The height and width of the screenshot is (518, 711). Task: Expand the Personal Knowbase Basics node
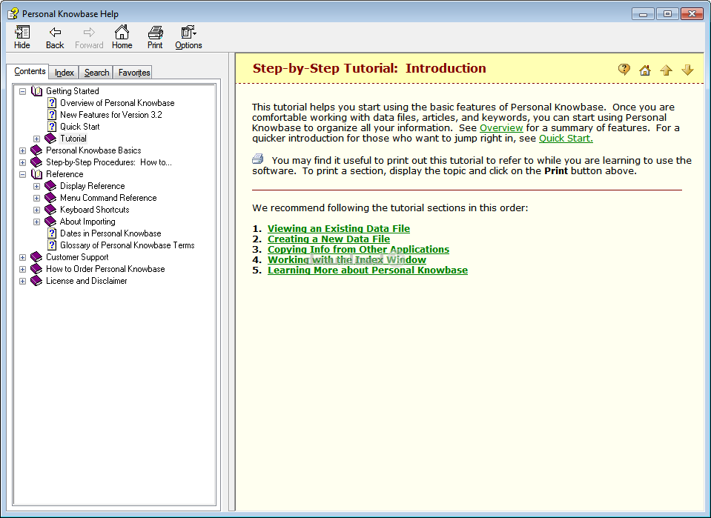tap(22, 150)
